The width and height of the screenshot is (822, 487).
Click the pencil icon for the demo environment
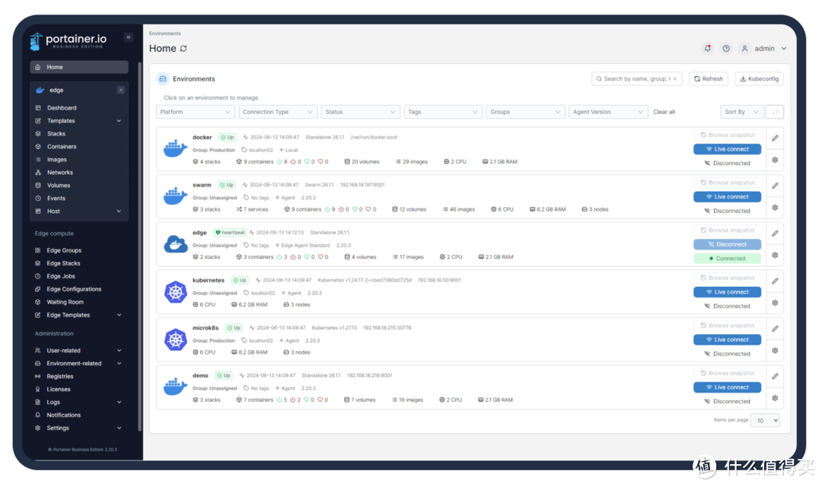775,375
